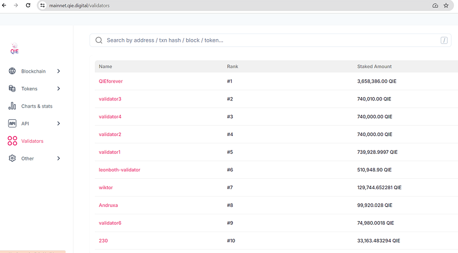The height and width of the screenshot is (253, 458).
Task: Open the QIEforever validator link
Action: 110,81
